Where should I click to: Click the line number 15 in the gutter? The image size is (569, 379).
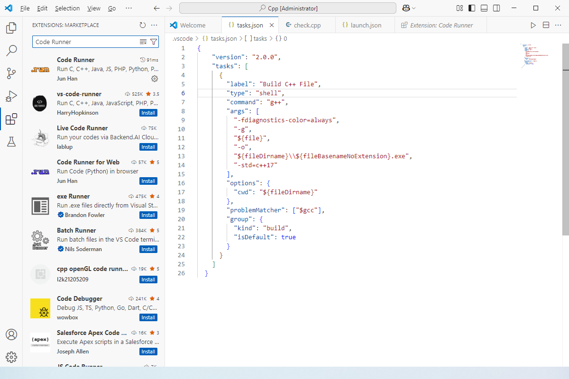(x=181, y=174)
